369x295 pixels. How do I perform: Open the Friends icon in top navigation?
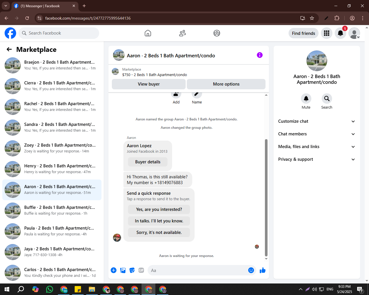[182, 33]
